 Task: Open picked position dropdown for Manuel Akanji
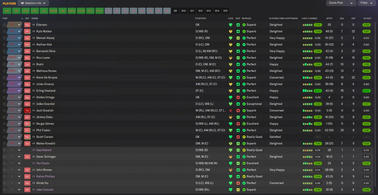coord(19,38)
